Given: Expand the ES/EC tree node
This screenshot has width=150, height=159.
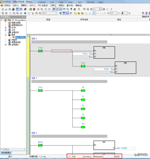Looking at the screenshot, I should tap(6, 28).
